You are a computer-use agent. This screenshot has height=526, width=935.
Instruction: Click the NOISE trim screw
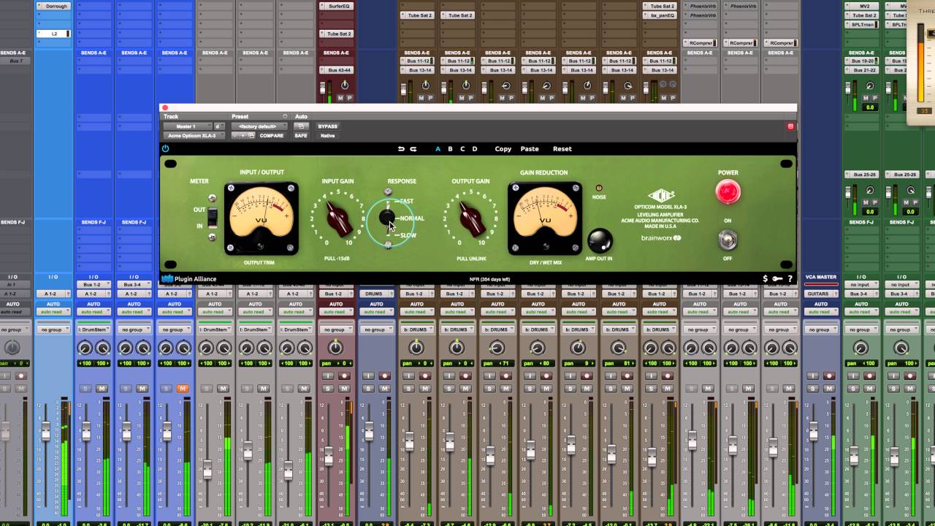point(599,188)
